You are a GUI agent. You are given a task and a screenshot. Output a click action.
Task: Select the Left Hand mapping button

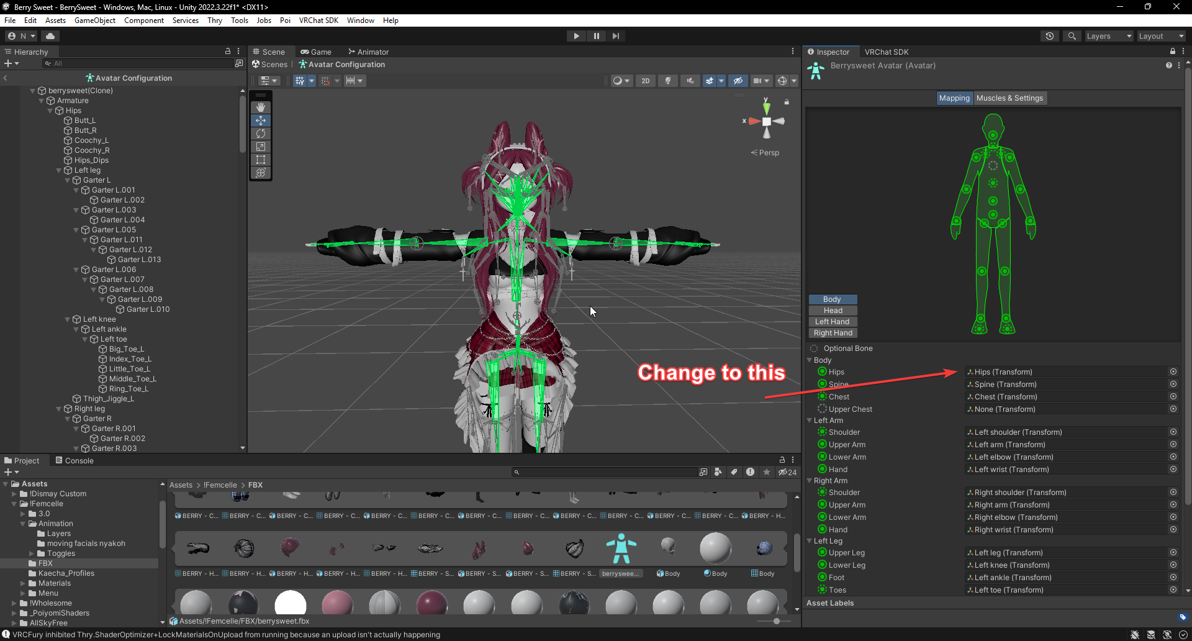click(x=833, y=322)
